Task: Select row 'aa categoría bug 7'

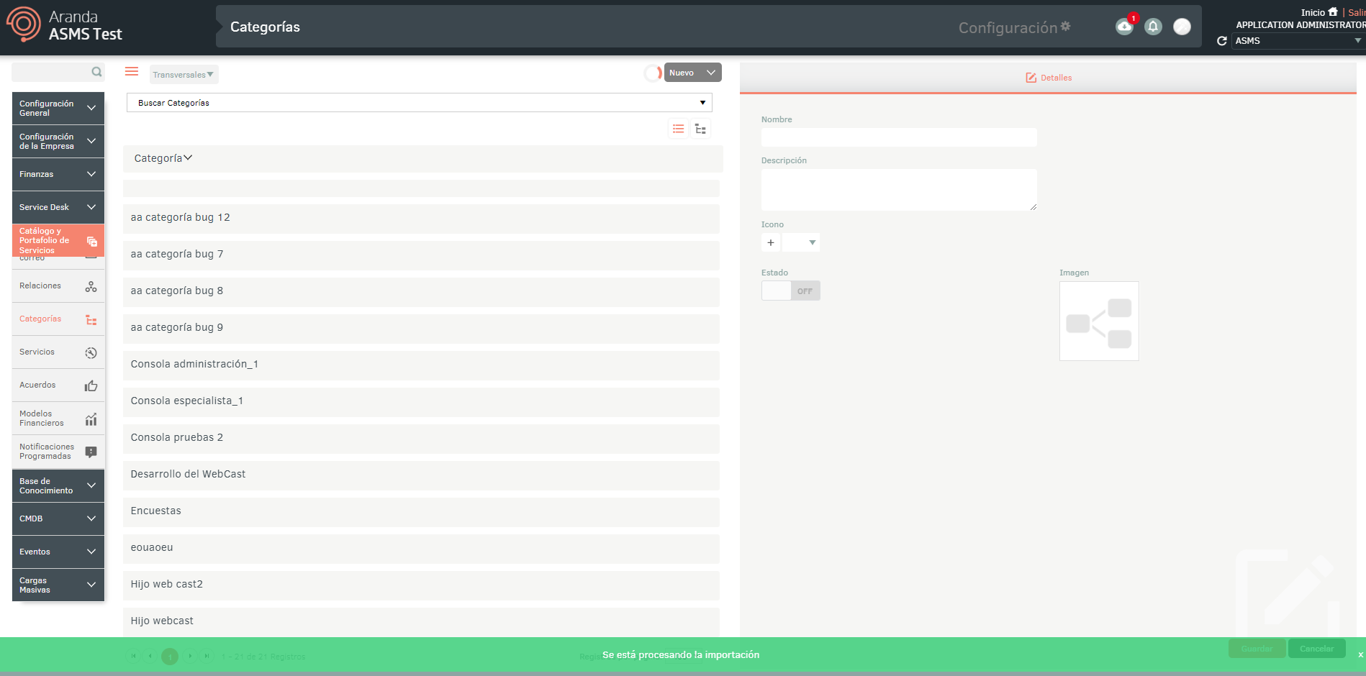Action: [421, 255]
